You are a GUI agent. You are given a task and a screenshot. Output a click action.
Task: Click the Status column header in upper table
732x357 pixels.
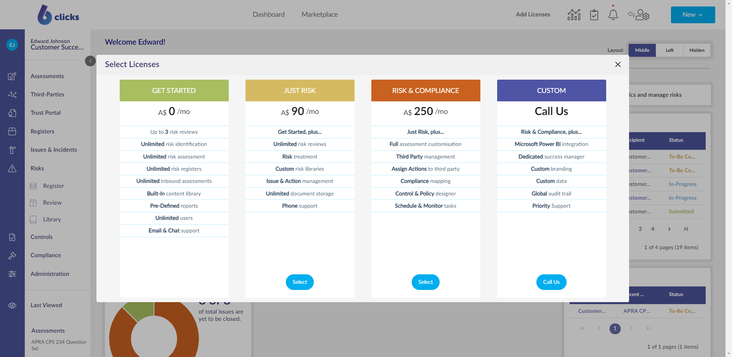pos(676,140)
